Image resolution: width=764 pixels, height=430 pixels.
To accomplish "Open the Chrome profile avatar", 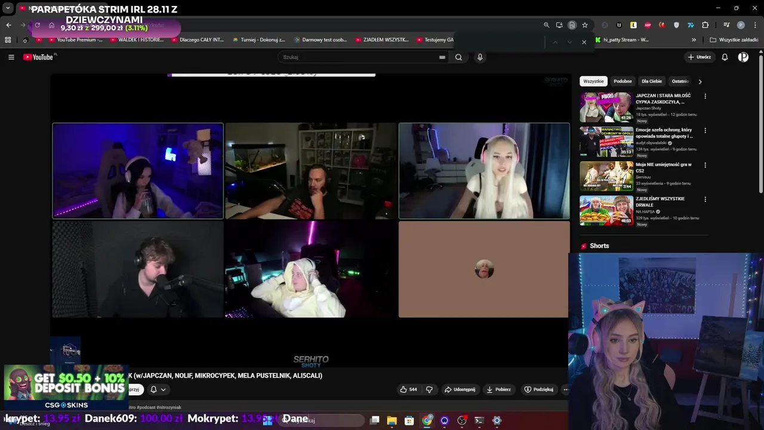I will 741,25.
